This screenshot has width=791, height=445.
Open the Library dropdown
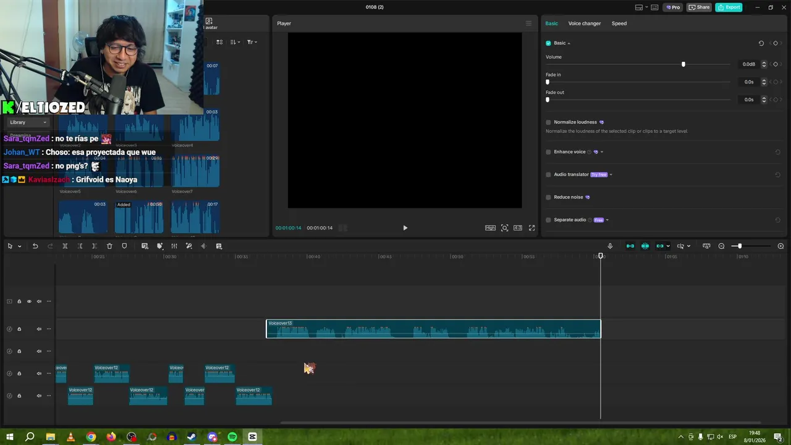click(28, 122)
